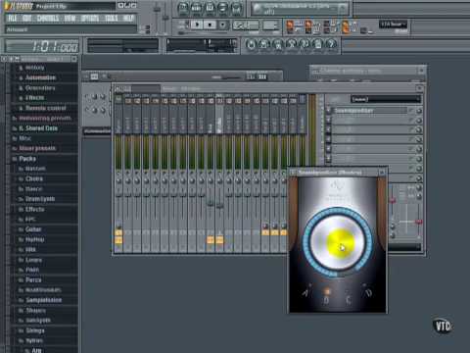
Task: Select the Automation browser entry
Action: (x=40, y=77)
